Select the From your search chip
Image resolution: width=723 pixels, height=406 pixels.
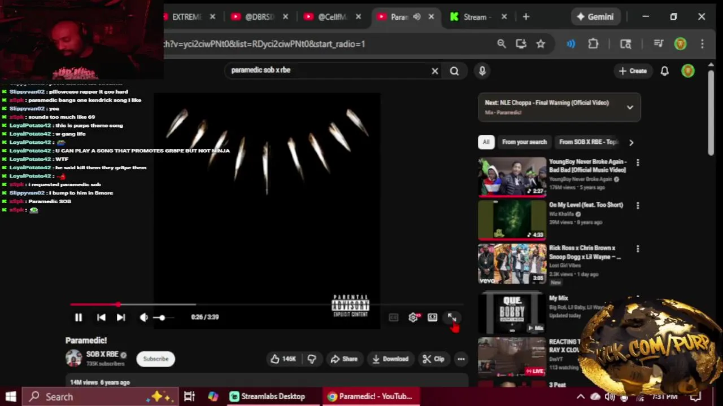(x=524, y=142)
